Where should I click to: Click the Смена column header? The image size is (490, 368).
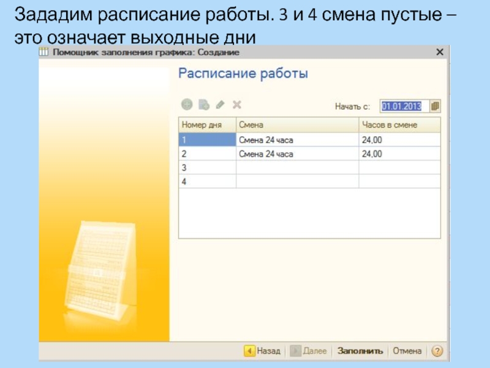coord(297,125)
